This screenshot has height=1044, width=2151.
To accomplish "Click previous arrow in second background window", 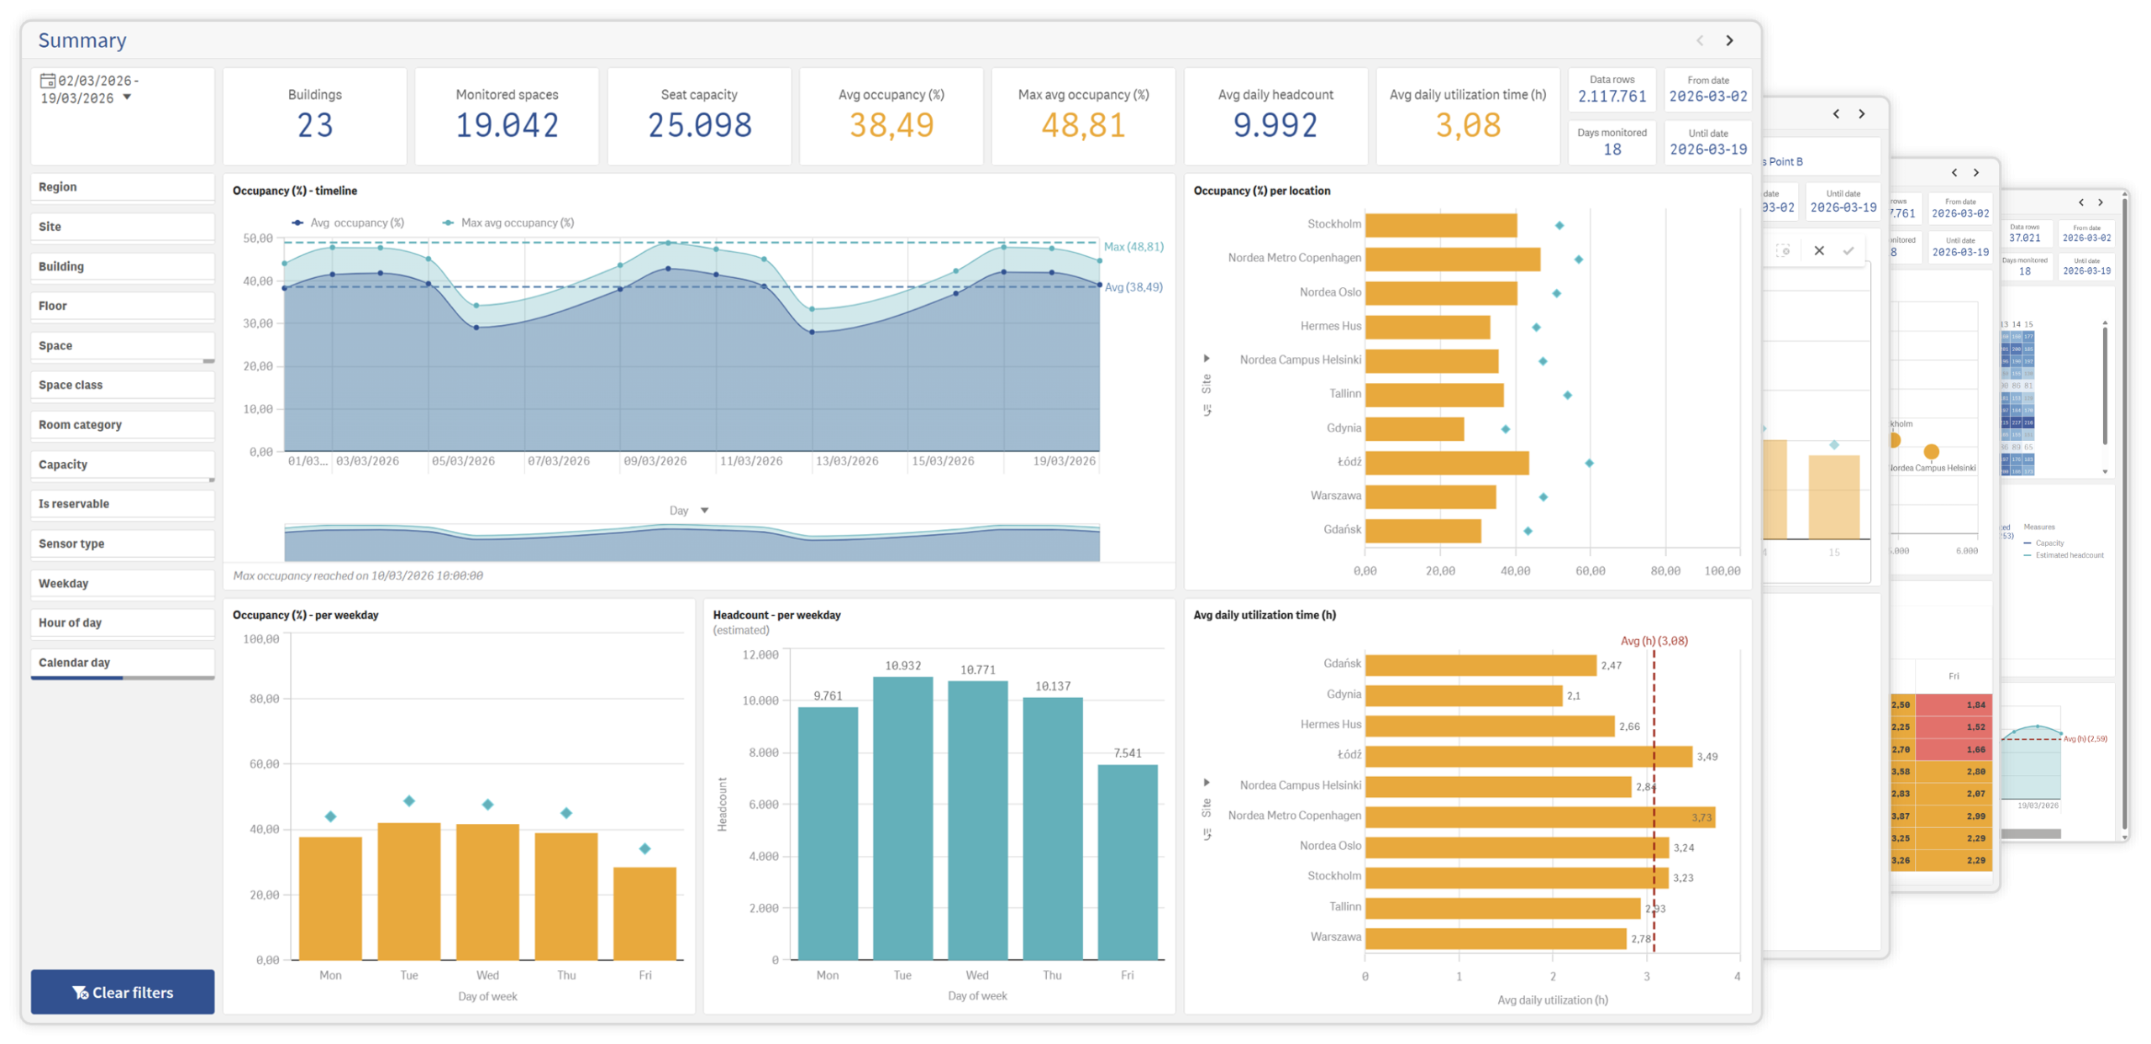I will point(1836,113).
